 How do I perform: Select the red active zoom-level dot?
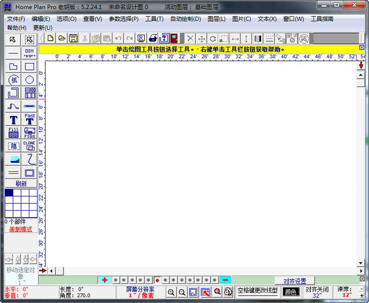point(157,280)
